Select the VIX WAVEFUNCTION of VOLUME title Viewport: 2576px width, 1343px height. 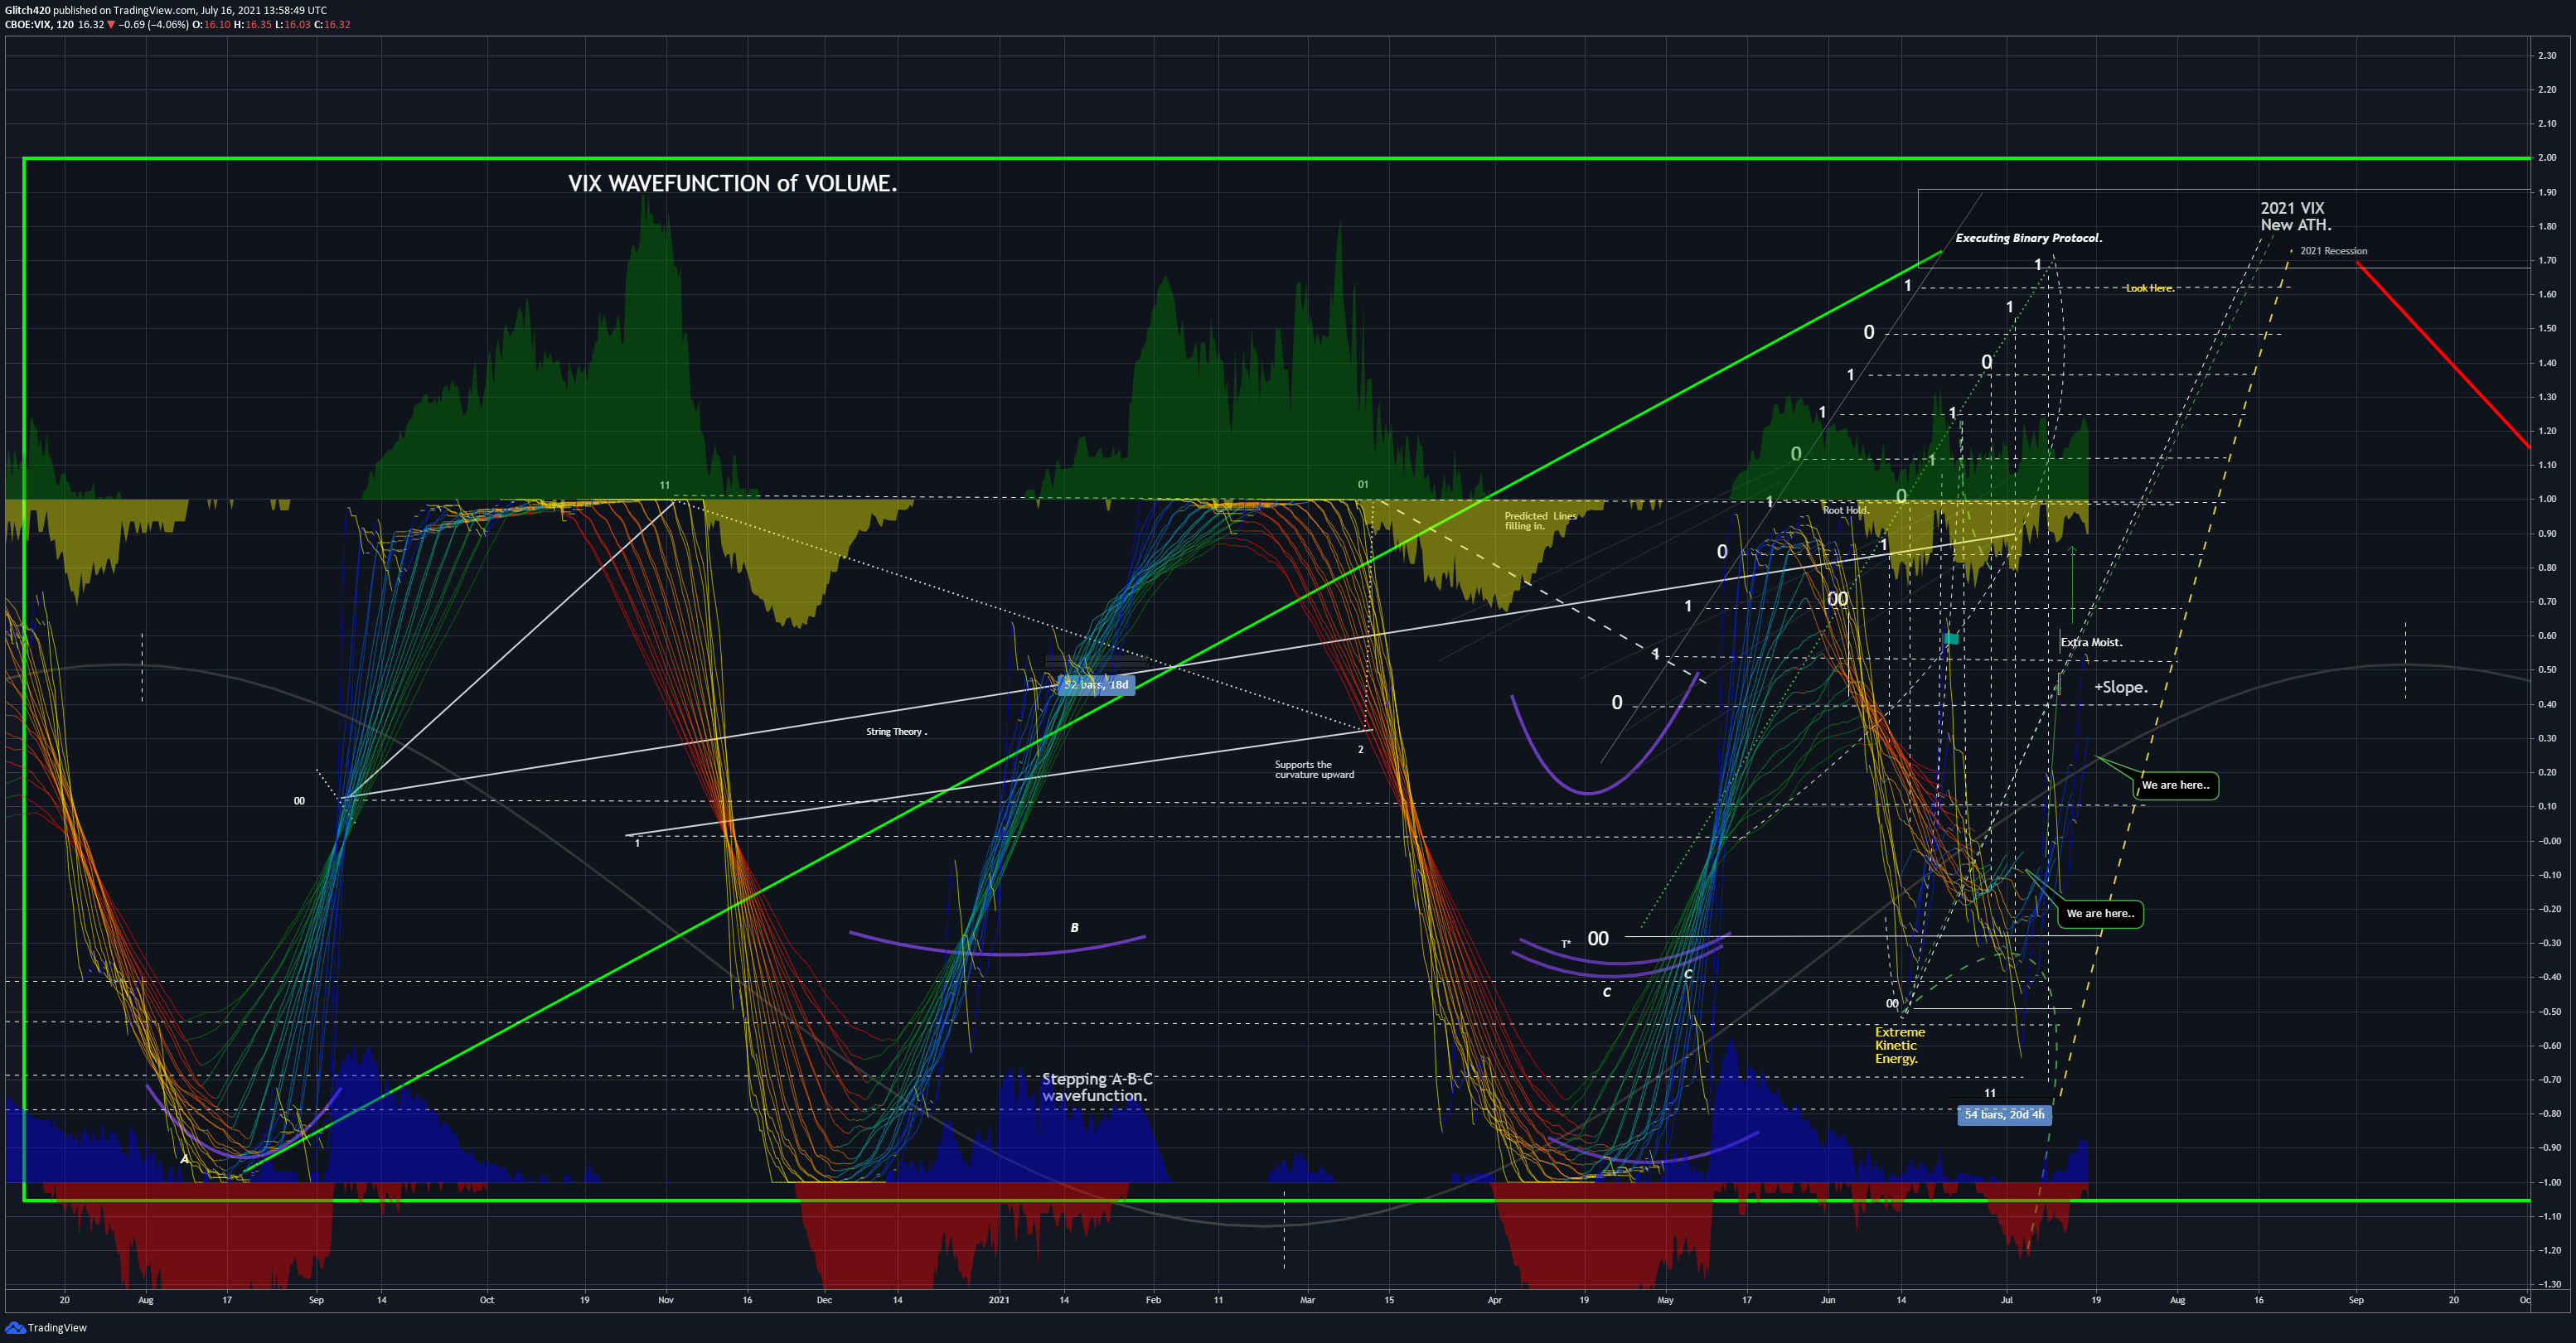click(x=732, y=184)
